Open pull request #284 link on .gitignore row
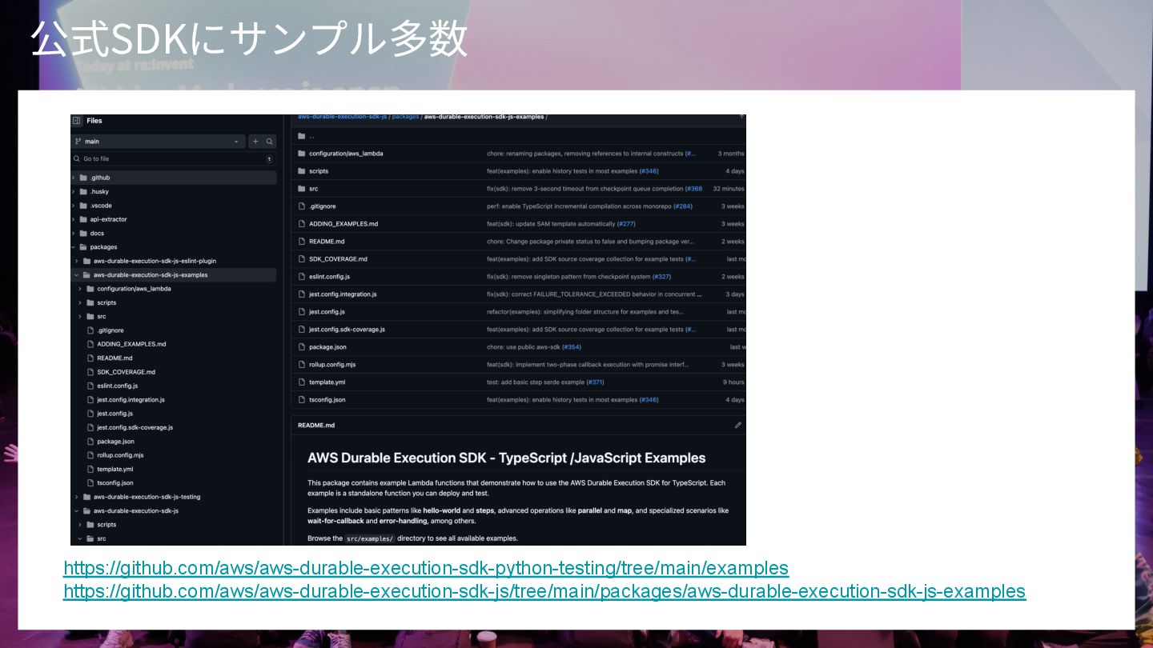Screen dimensions: 1153x648 click(682, 206)
